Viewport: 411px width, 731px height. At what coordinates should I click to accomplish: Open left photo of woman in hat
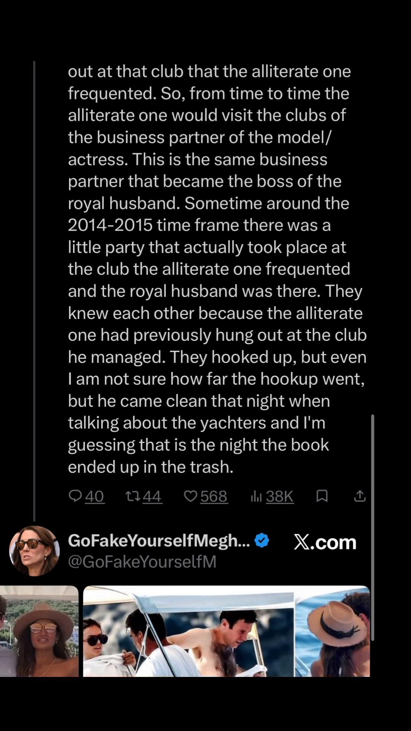39,631
